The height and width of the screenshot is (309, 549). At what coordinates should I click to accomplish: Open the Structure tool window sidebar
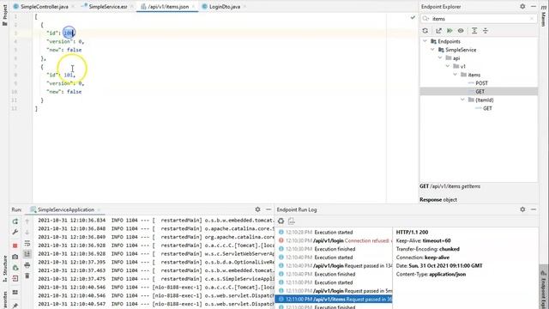(x=4, y=269)
